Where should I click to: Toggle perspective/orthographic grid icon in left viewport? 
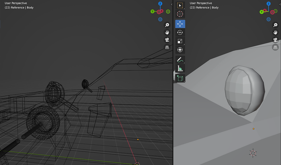[x=167, y=47]
